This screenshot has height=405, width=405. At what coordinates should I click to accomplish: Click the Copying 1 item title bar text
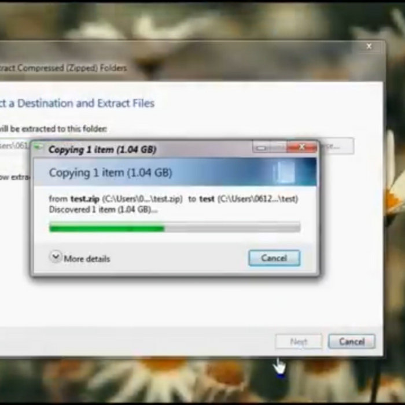tap(102, 149)
